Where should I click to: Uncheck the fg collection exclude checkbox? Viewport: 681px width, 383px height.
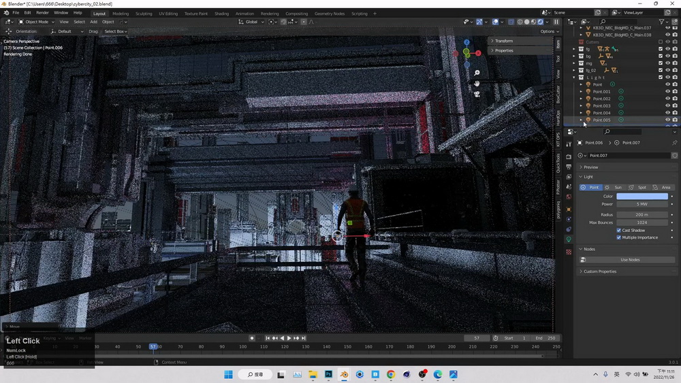661,49
